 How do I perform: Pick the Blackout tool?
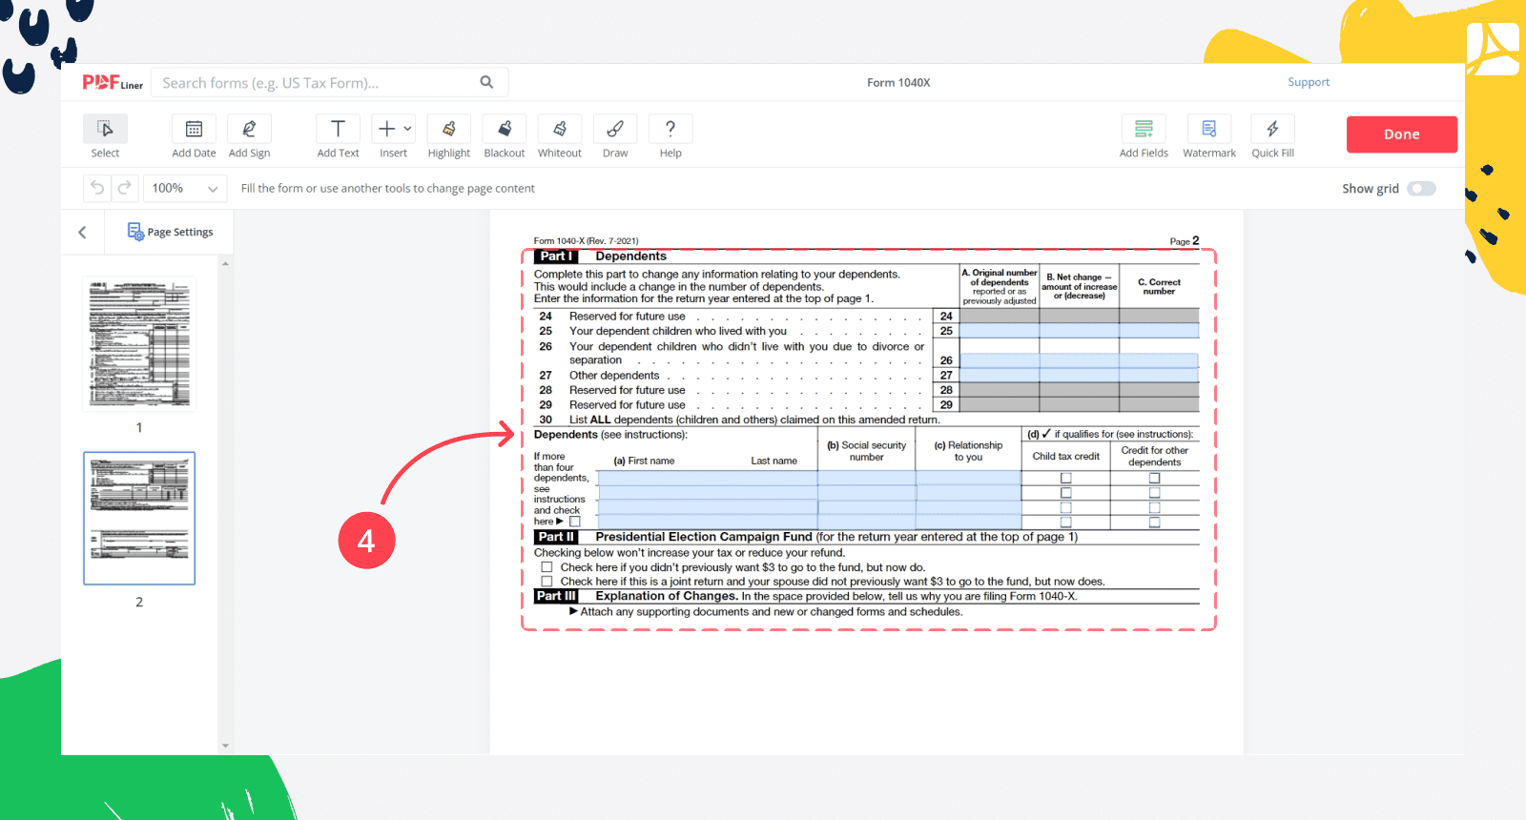504,130
